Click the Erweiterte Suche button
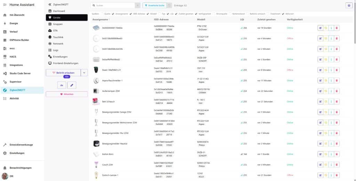 (154, 6)
